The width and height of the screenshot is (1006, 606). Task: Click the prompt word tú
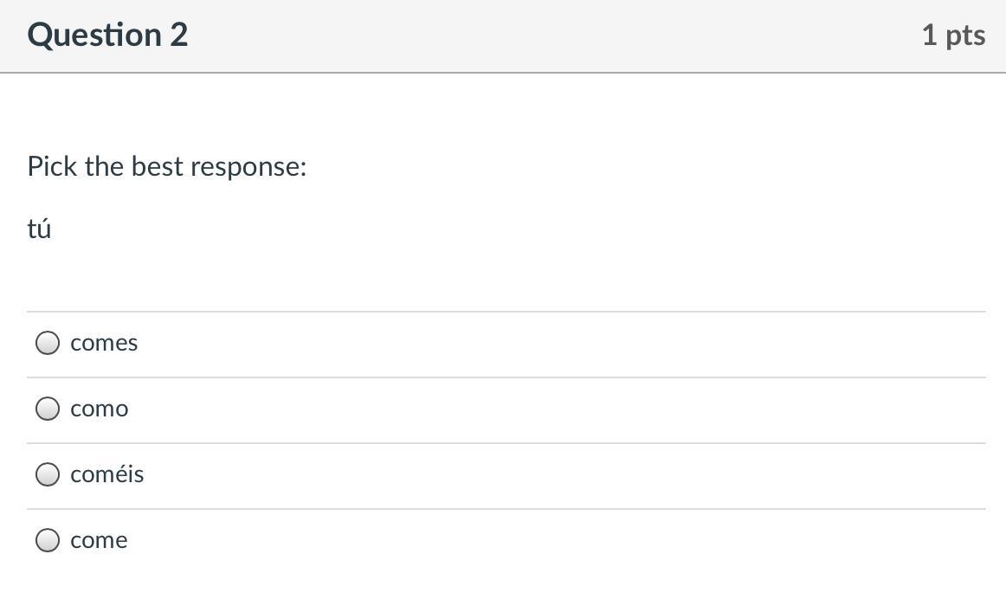click(39, 229)
